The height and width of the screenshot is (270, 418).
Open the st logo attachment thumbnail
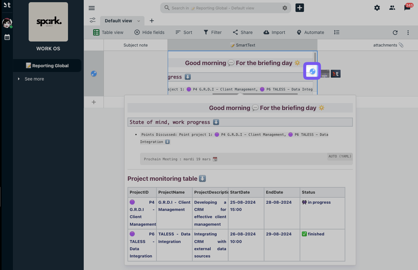336,74
